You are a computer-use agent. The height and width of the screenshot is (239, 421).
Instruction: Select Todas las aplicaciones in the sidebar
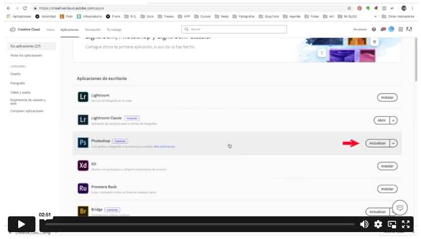point(26,55)
